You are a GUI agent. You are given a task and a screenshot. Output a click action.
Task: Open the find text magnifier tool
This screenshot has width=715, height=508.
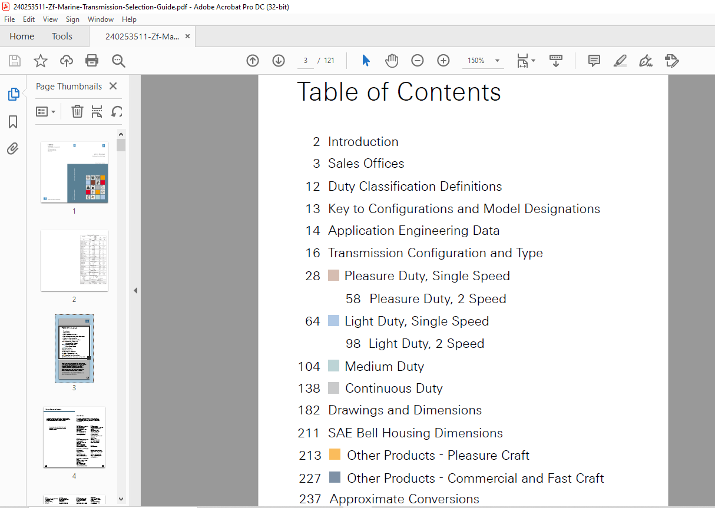[118, 61]
